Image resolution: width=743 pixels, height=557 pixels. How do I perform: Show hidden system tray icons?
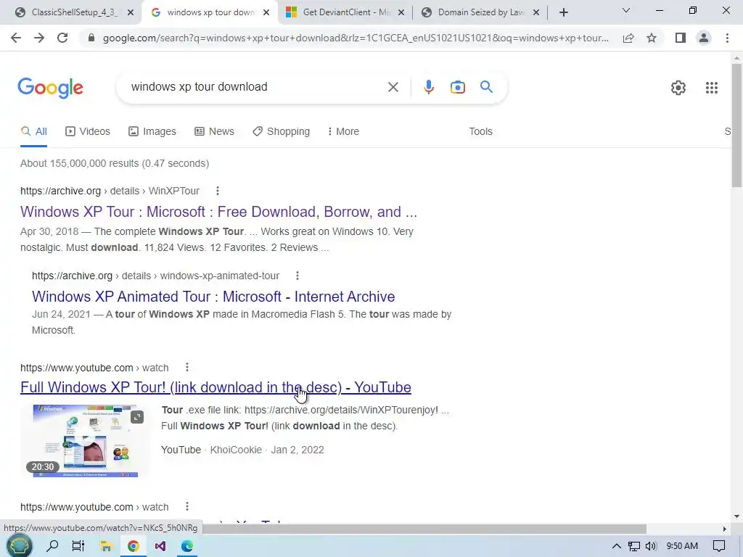(x=616, y=546)
